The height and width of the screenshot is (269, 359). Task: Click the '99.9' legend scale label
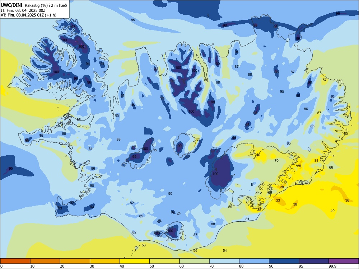[x=332, y=266]
